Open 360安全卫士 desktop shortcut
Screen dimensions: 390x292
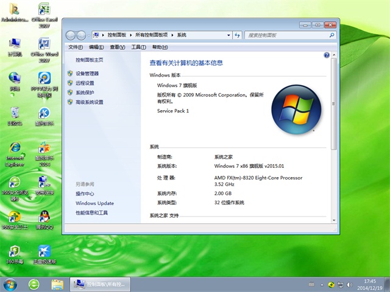(x=15, y=220)
